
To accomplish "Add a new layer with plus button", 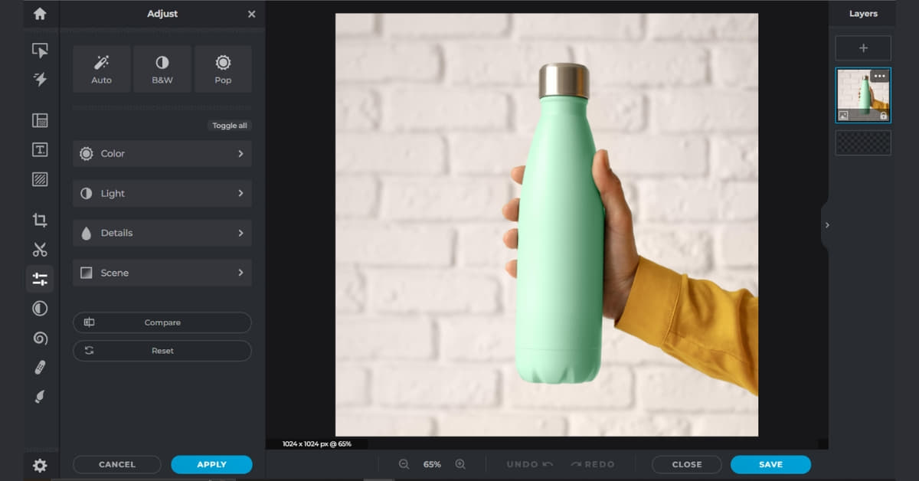I will pos(863,48).
